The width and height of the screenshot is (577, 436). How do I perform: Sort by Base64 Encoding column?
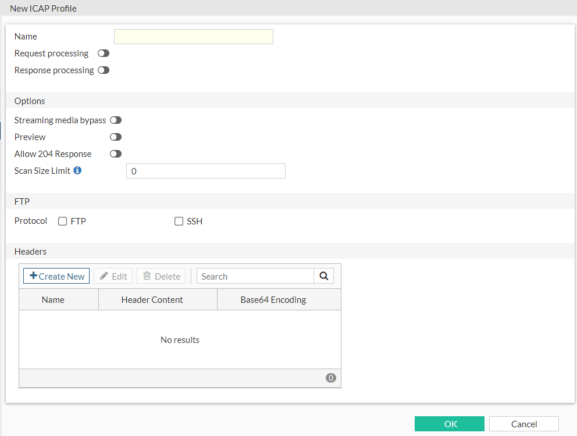273,300
